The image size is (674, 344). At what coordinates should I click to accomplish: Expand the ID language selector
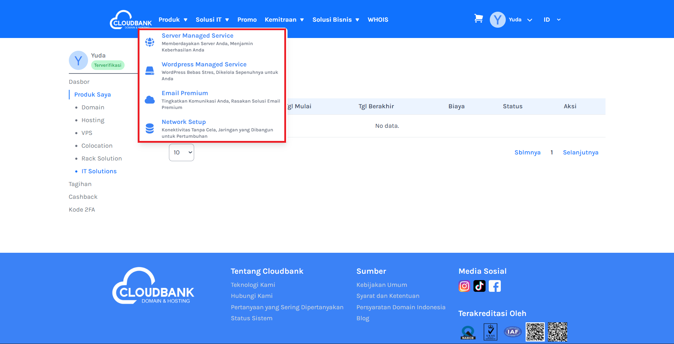pyautogui.click(x=552, y=20)
